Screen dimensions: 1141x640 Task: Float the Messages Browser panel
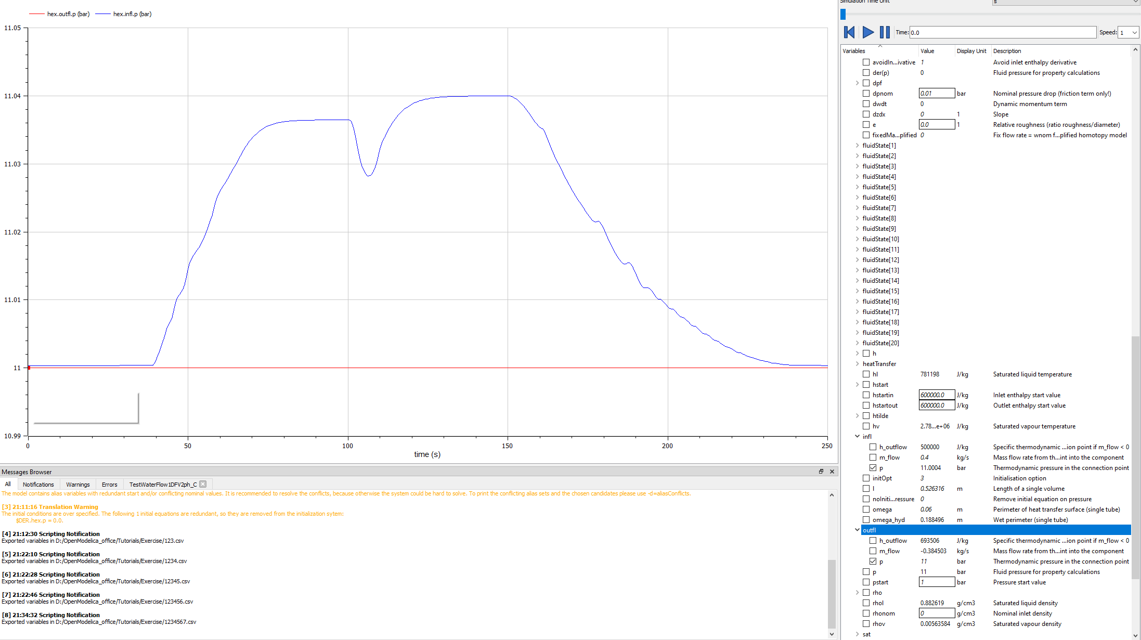pos(821,472)
